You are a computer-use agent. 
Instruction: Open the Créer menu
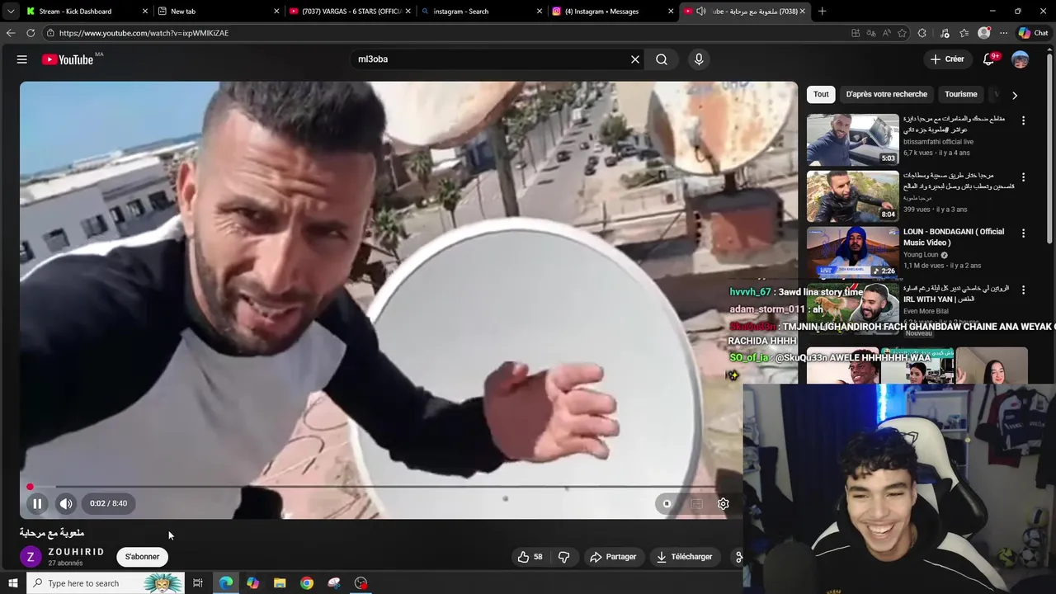947,59
